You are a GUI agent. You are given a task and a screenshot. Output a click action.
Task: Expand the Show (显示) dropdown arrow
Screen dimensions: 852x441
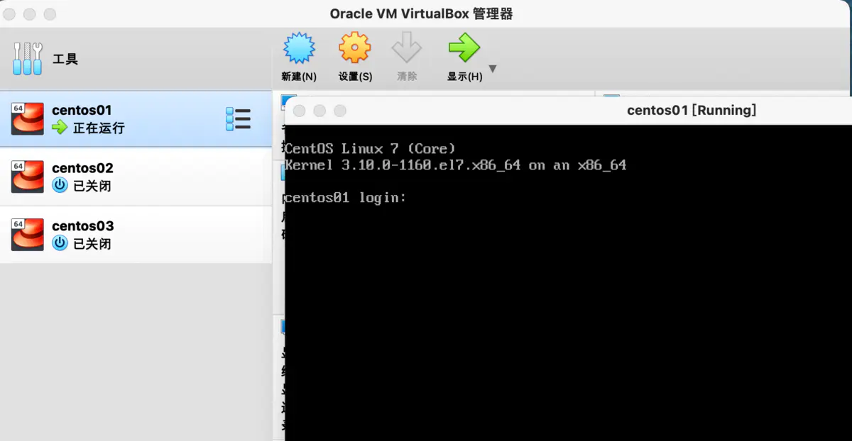[x=493, y=69]
